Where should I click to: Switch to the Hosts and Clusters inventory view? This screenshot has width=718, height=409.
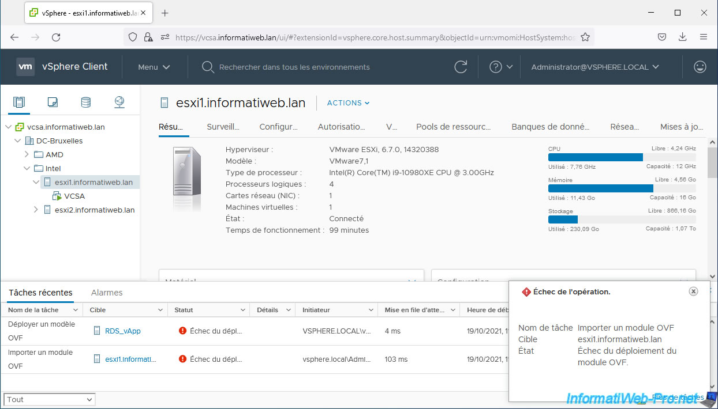pos(19,103)
